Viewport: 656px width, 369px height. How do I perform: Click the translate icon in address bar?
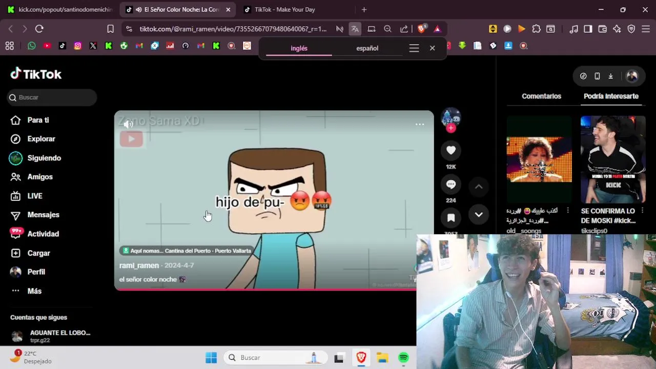355,29
